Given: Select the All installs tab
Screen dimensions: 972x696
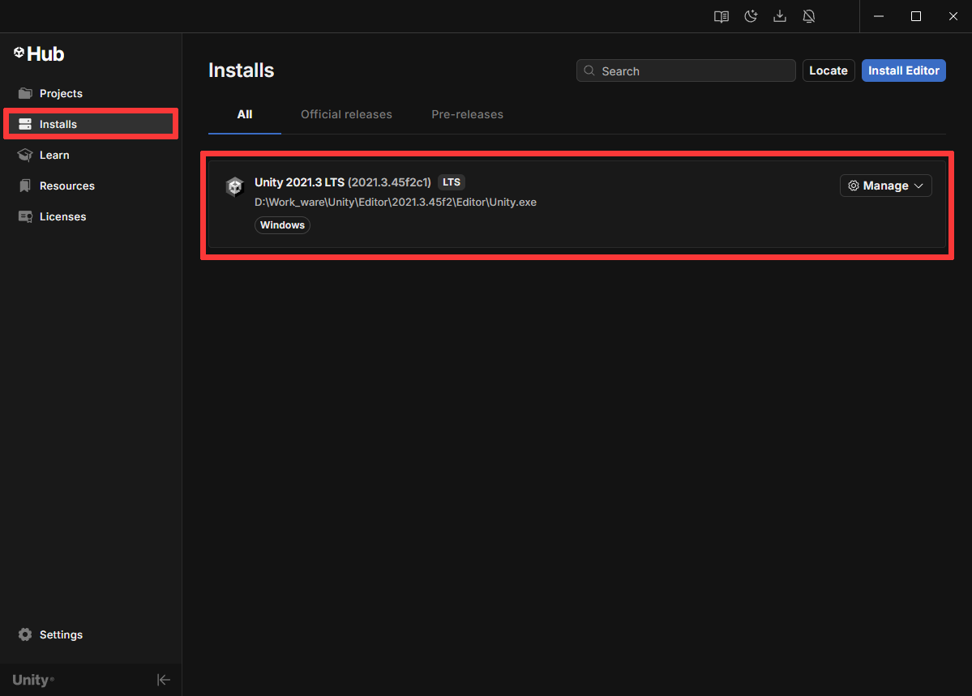Looking at the screenshot, I should (245, 114).
